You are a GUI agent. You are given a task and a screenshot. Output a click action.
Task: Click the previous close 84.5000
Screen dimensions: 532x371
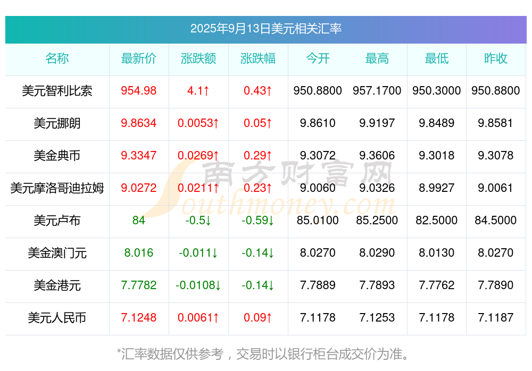pyautogui.click(x=496, y=221)
